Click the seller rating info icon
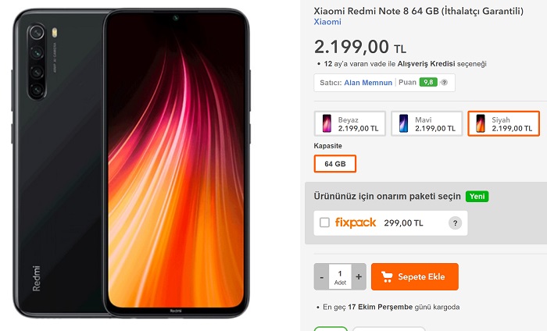The height and width of the screenshot is (331, 547). pyautogui.click(x=444, y=82)
